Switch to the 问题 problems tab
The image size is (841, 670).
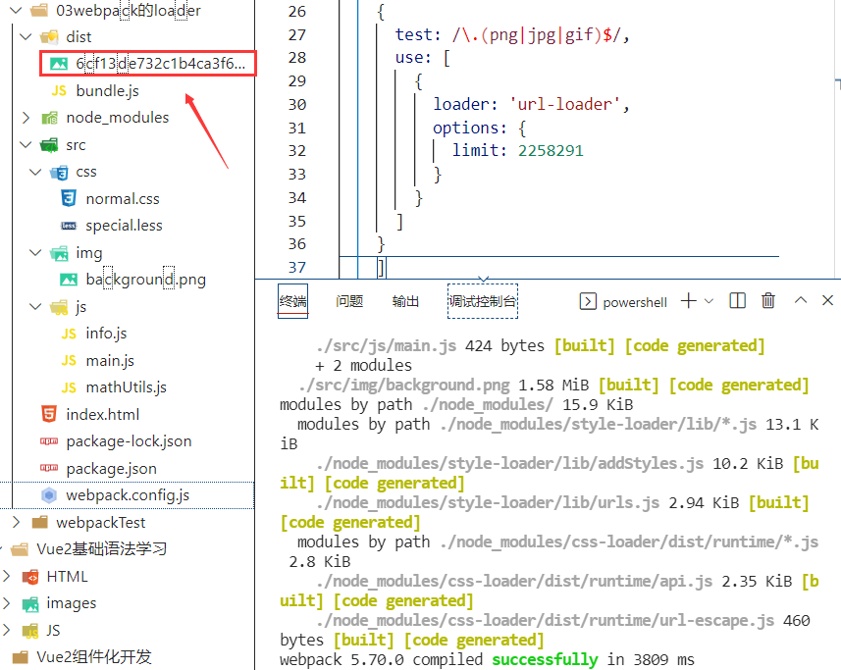point(349,301)
